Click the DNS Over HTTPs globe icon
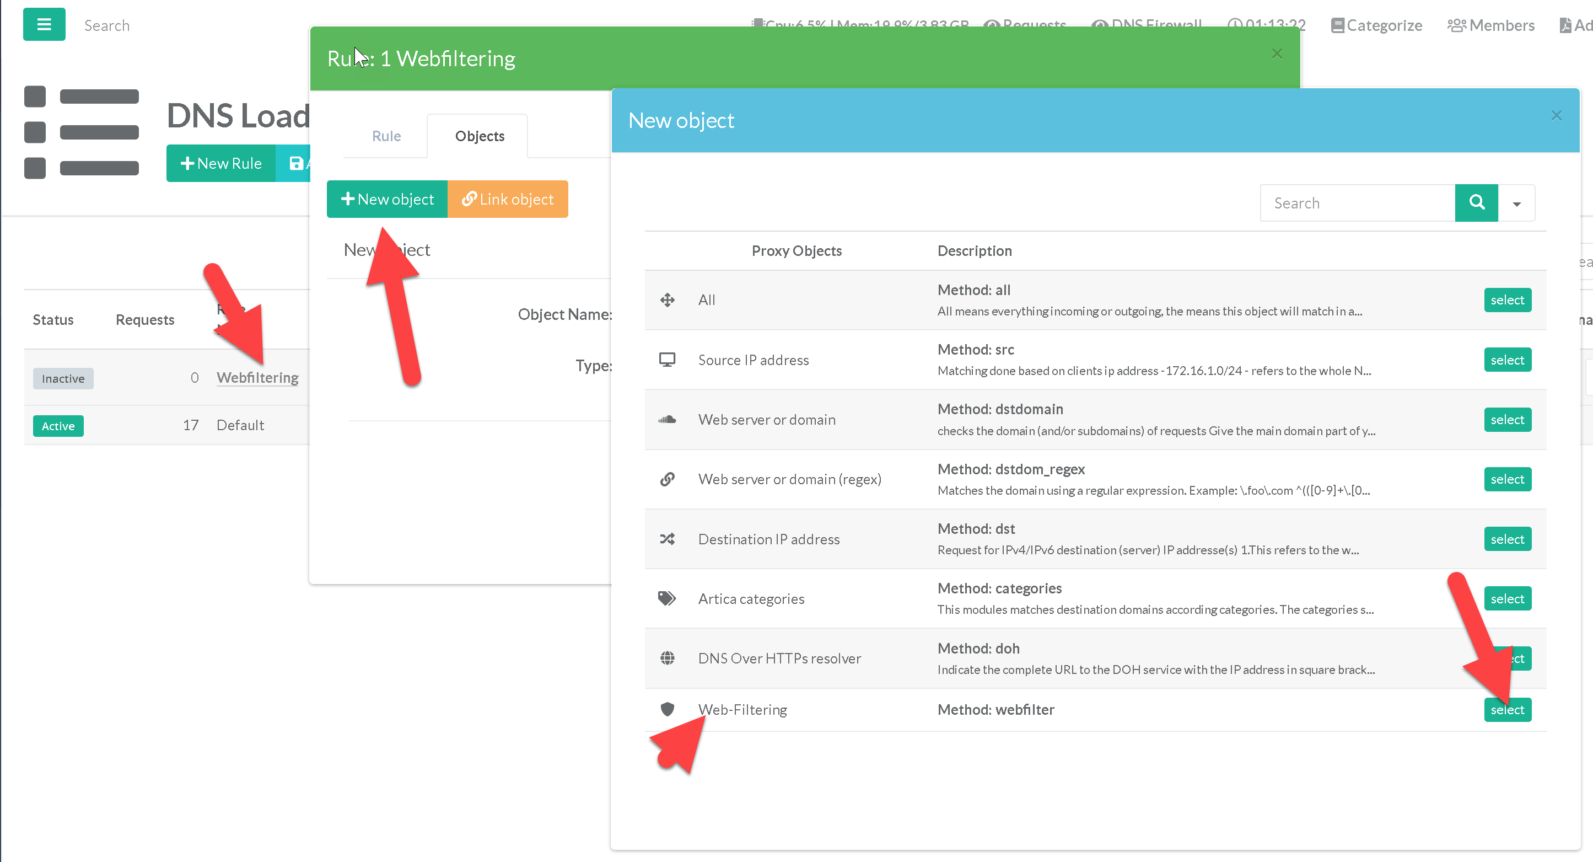Image resolution: width=1593 pixels, height=862 pixels. [x=668, y=658]
